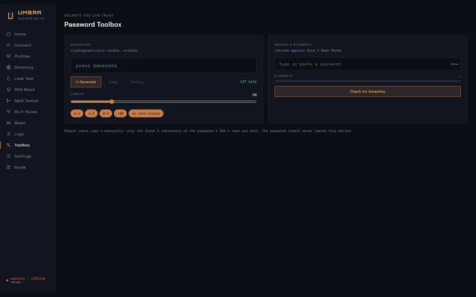Click 'checked against Have I Been Pwned' text
The height and width of the screenshot is (297, 476).
pyautogui.click(x=308, y=50)
